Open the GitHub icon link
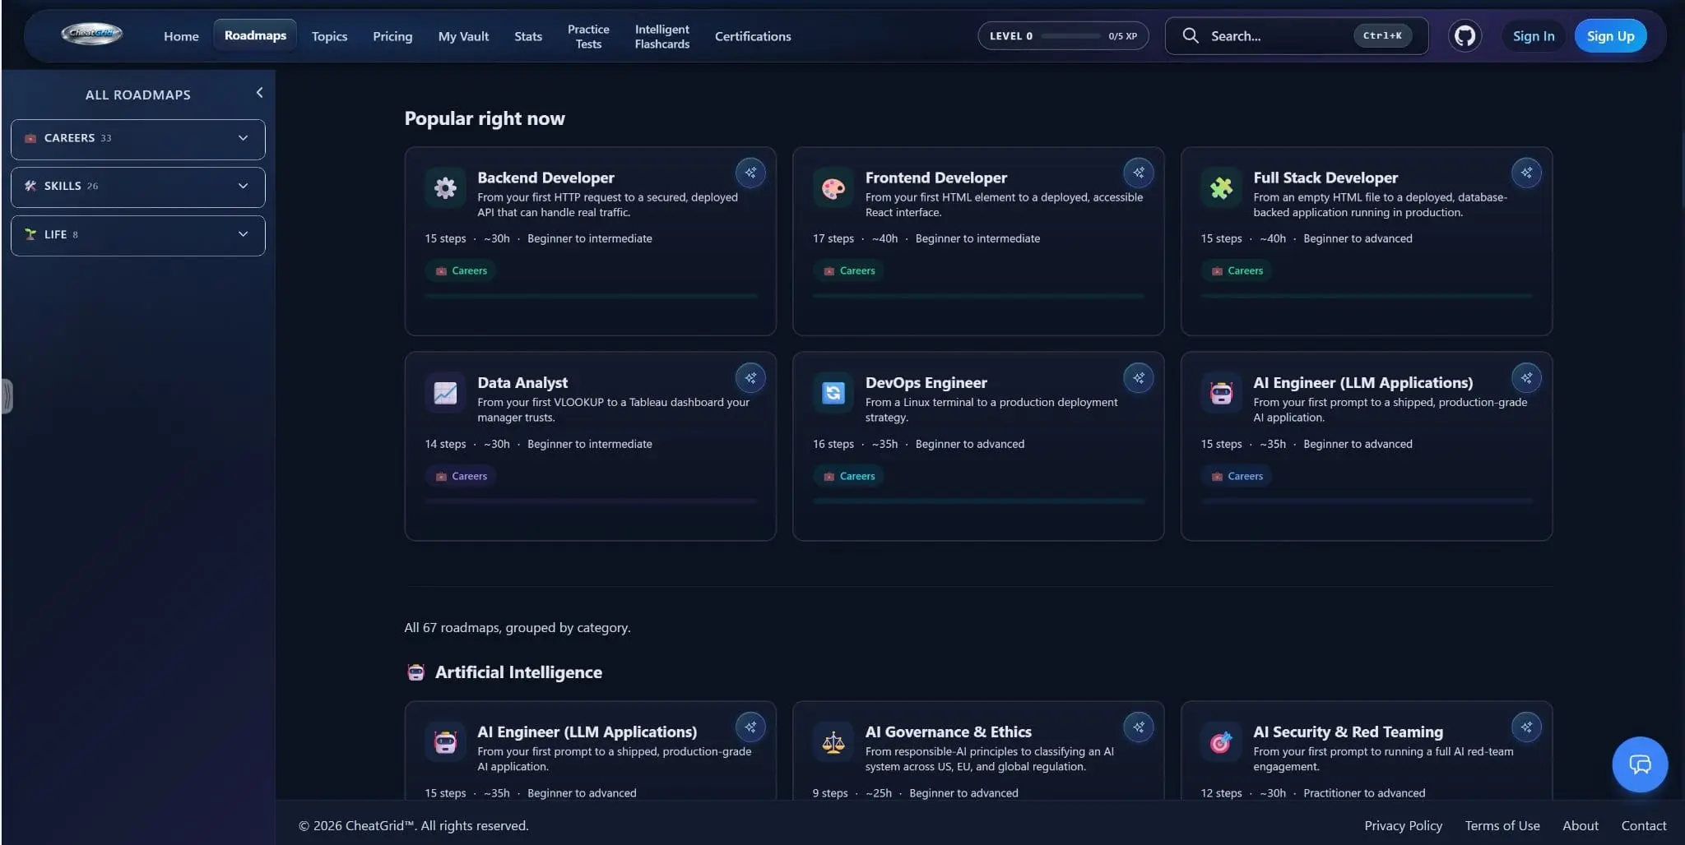The image size is (1685, 845). (x=1465, y=36)
